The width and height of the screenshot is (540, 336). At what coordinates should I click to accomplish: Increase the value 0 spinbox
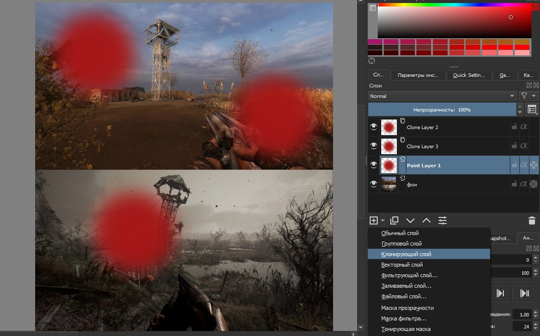535,258
